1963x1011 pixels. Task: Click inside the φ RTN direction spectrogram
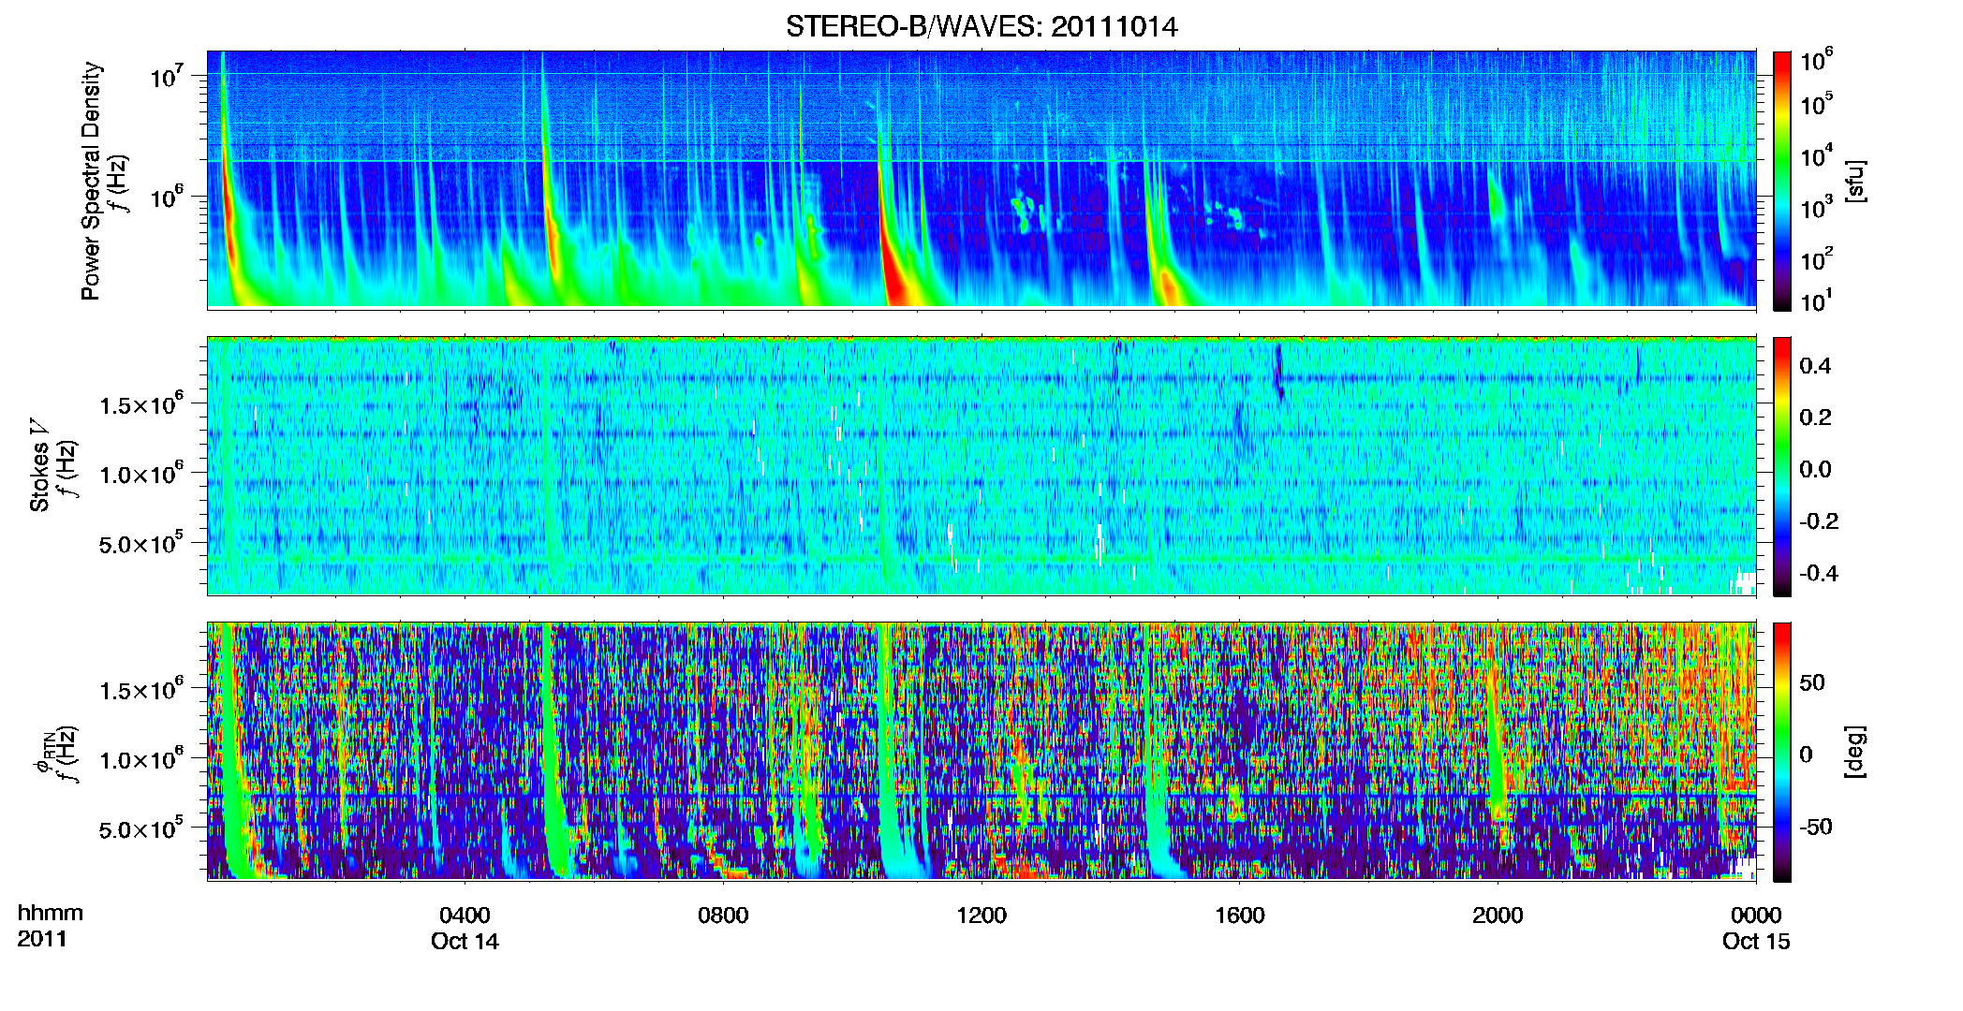coord(981,751)
